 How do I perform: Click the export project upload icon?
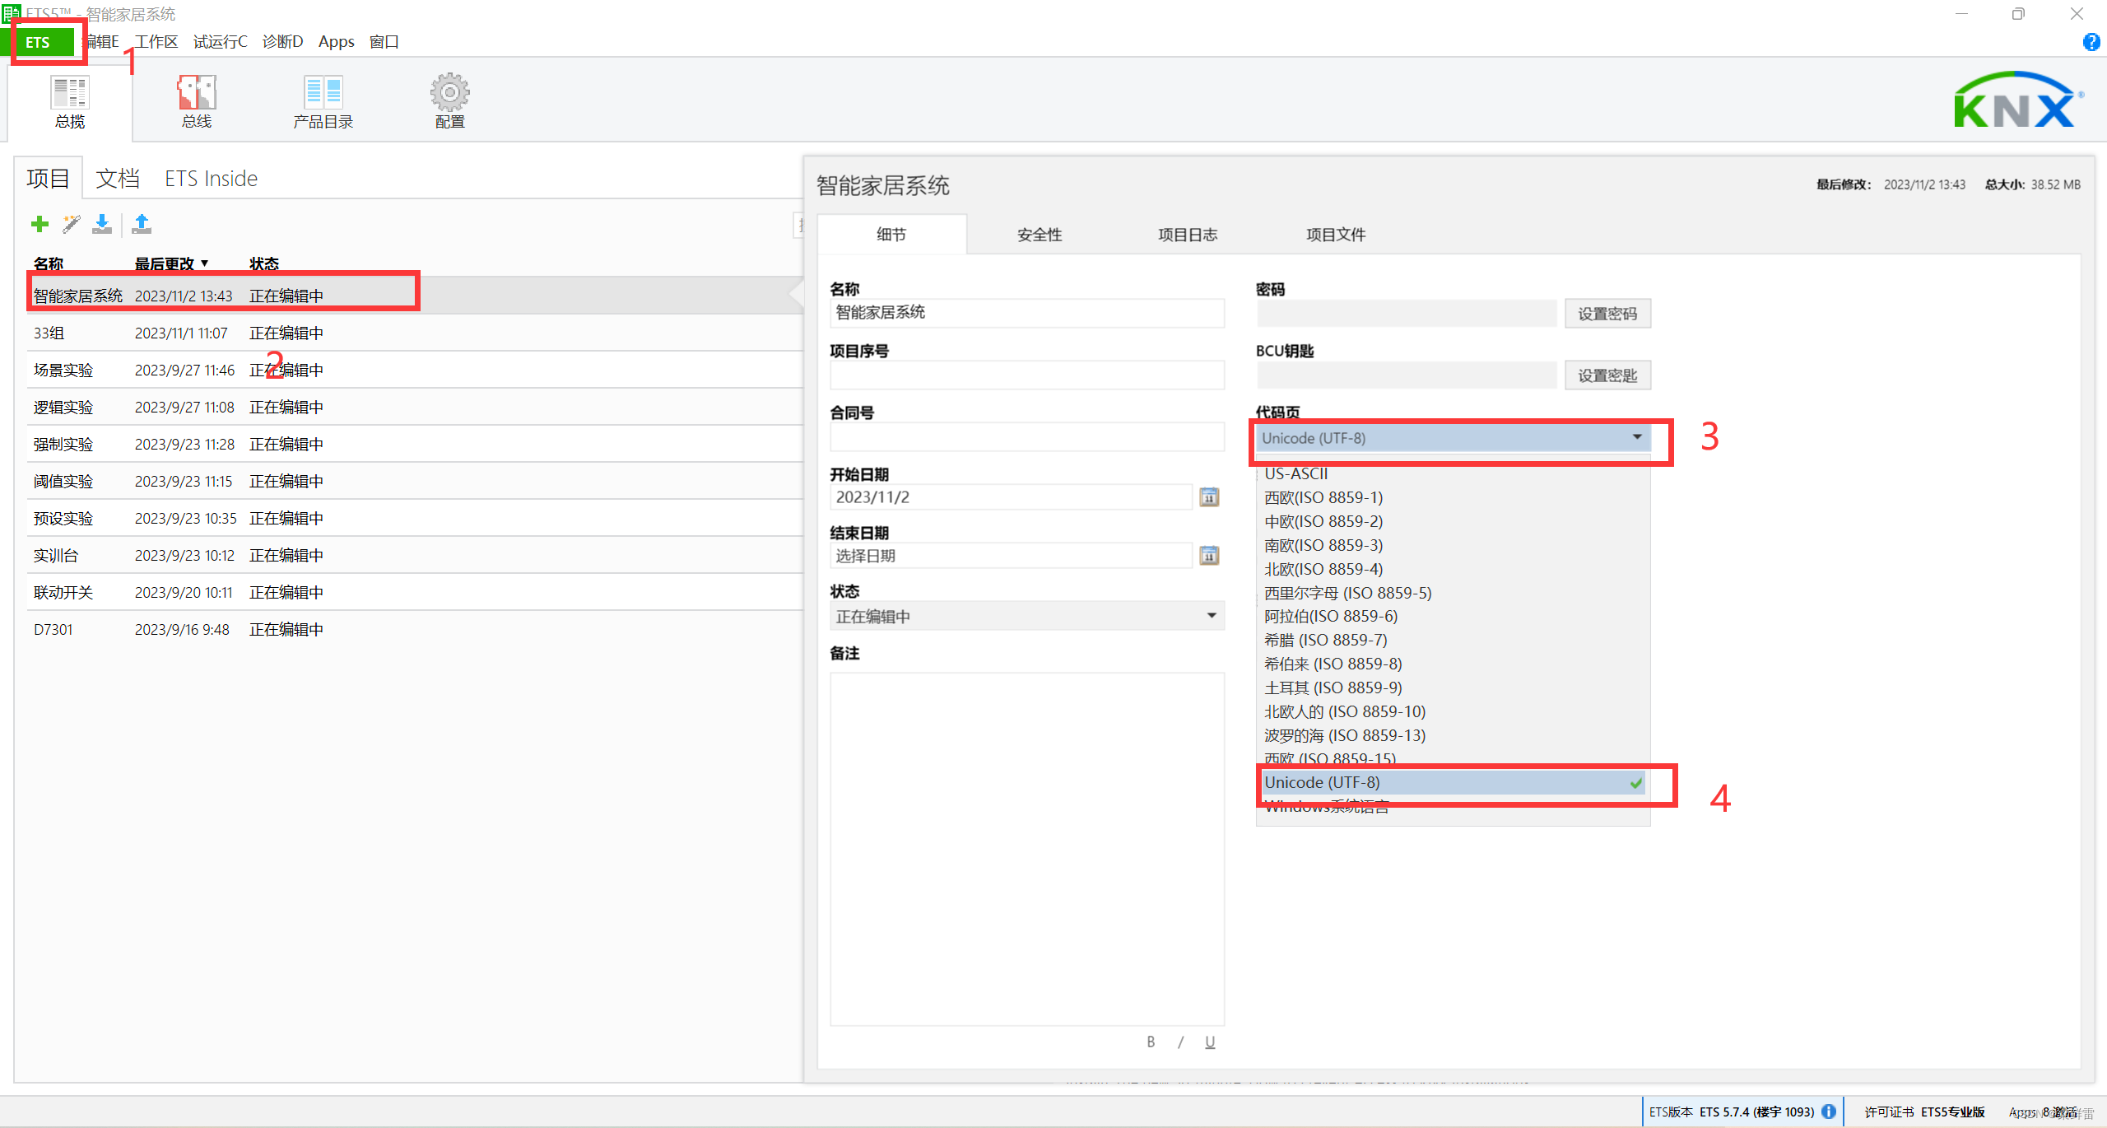[142, 224]
